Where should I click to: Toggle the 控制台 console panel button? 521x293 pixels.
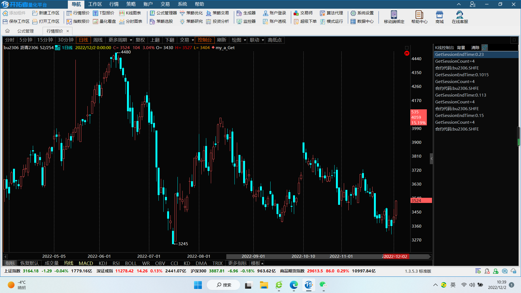[x=205, y=40]
